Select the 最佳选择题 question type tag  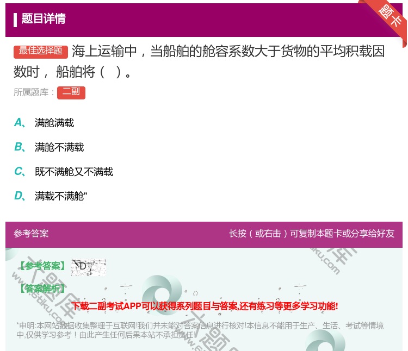pyautogui.click(x=41, y=51)
